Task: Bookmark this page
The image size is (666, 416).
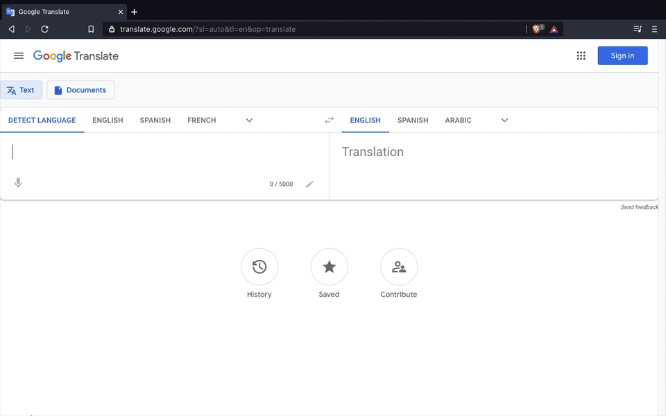Action: coord(91,29)
